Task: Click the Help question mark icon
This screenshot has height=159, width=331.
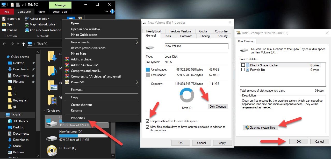Action: tap(112, 12)
